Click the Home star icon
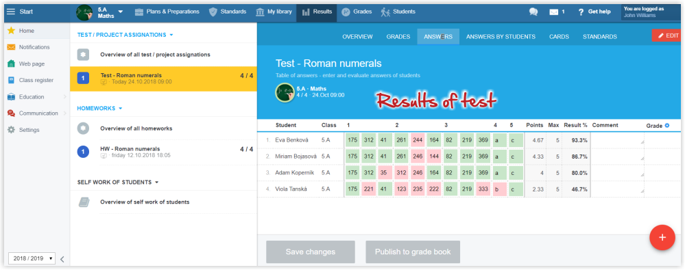Viewport: 685px width, 270px height. [12, 31]
